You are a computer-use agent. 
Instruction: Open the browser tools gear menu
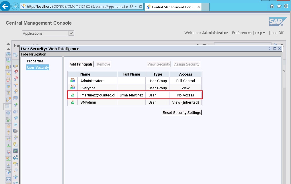point(286,6)
